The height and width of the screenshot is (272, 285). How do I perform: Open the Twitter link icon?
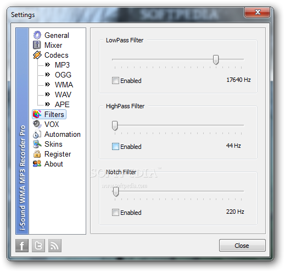click(x=38, y=246)
